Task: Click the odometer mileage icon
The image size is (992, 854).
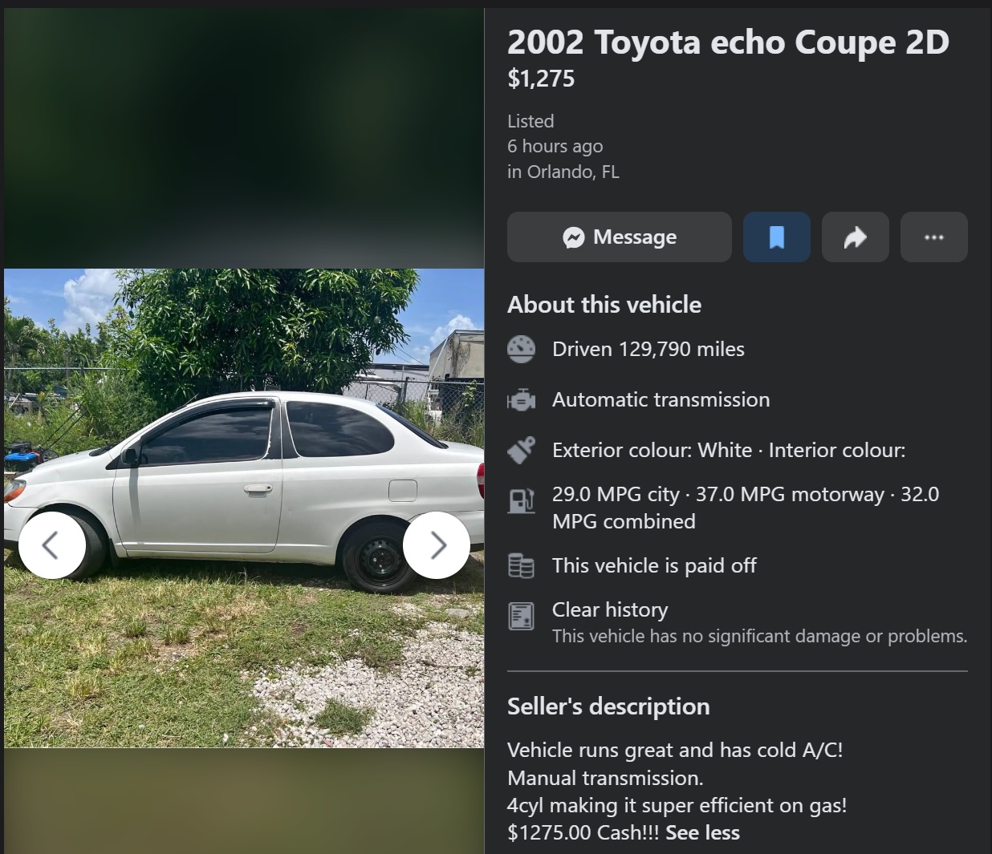Action: [x=521, y=350]
